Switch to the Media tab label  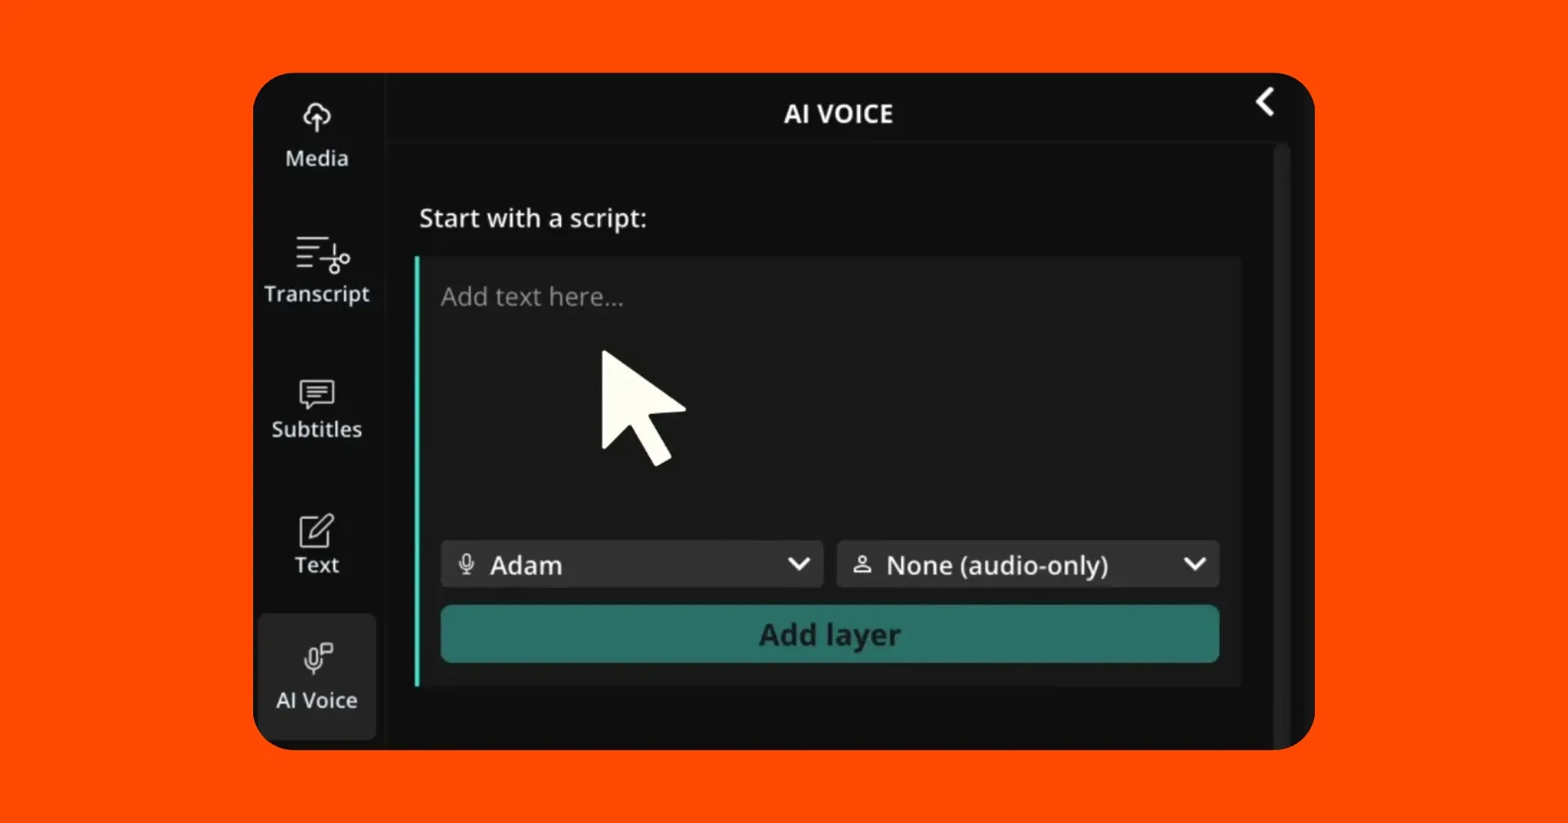[x=317, y=158]
